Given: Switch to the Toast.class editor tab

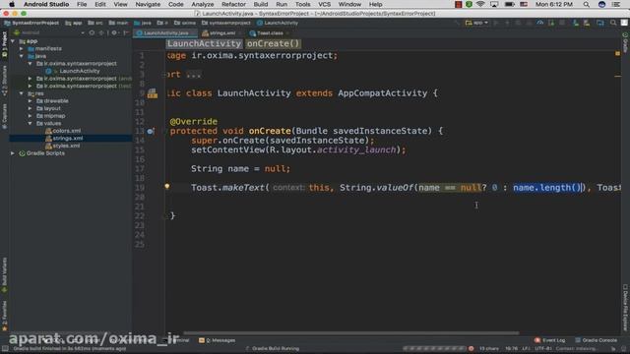Looking at the screenshot, I should [269, 32].
